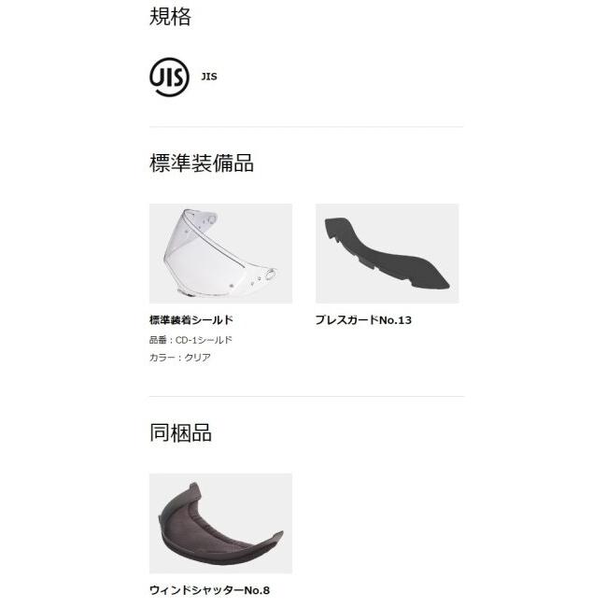Screen dimensions: 607x607
Task: Click the ブレスガード product name text
Action: click(x=346, y=320)
